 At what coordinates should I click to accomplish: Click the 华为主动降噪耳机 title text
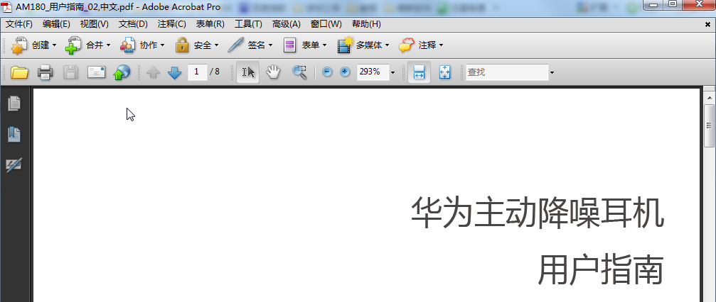pos(538,213)
